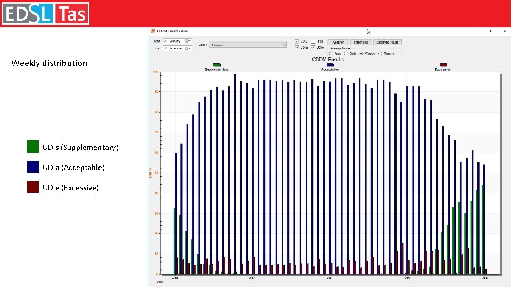Click the End date field showing December
The width and height of the screenshot is (511, 287).
point(177,48)
